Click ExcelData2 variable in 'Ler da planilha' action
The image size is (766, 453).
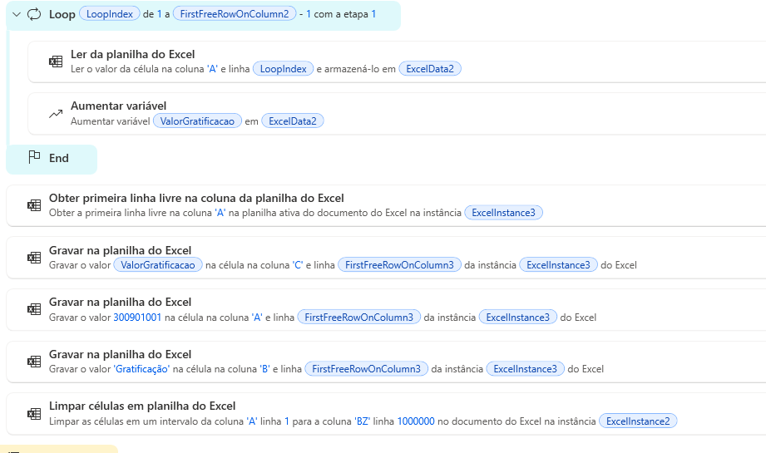point(429,69)
